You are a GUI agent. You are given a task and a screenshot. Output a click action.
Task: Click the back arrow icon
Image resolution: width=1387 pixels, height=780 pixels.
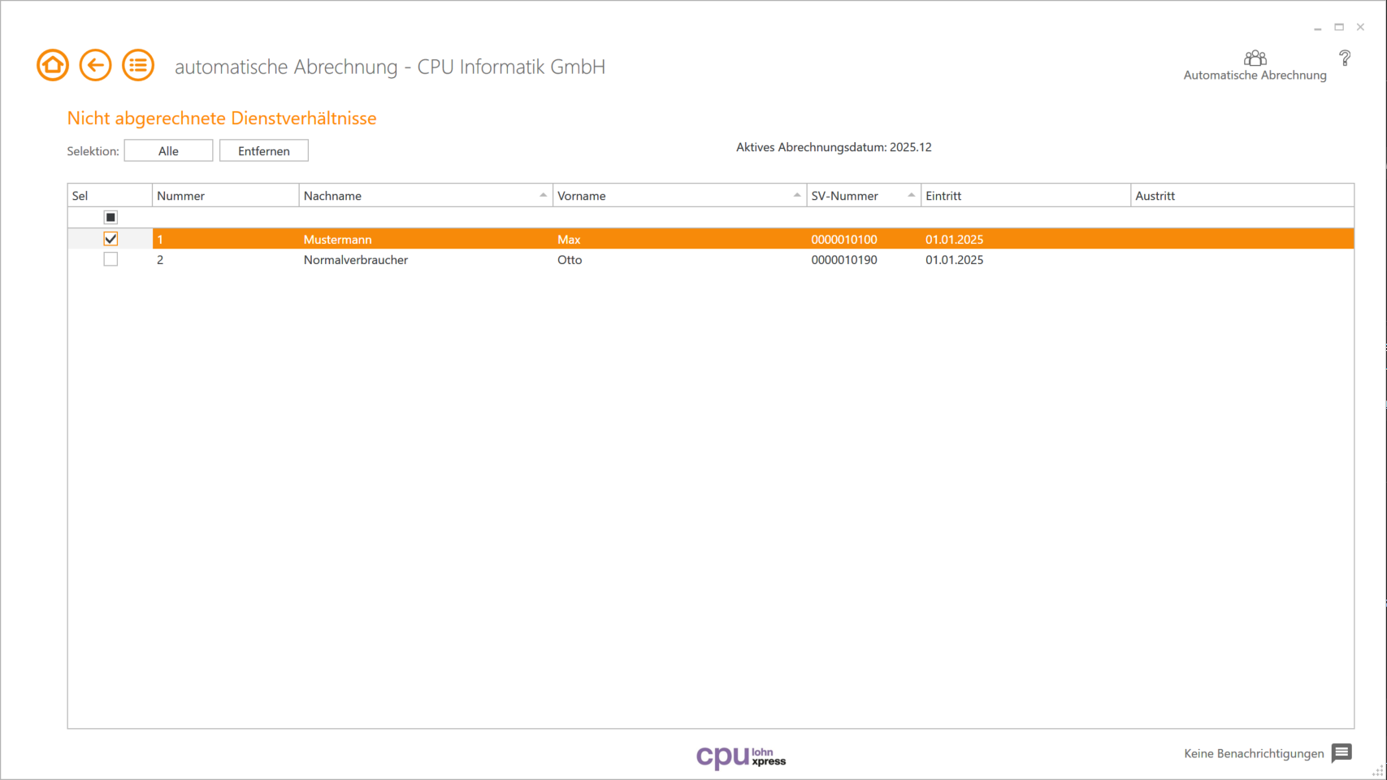pyautogui.click(x=95, y=64)
